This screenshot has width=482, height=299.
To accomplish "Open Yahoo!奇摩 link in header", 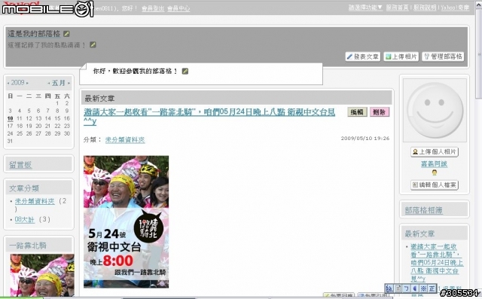I will [x=455, y=8].
